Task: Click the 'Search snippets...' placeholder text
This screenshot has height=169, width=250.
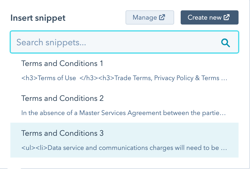Action: 51,42
